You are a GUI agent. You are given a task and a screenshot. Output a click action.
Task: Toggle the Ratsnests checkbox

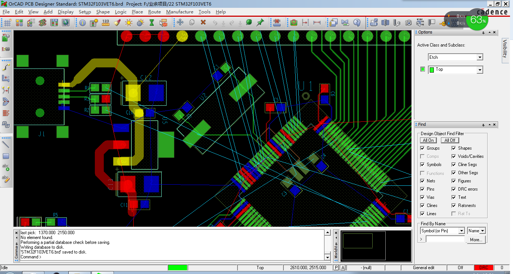[x=454, y=205]
